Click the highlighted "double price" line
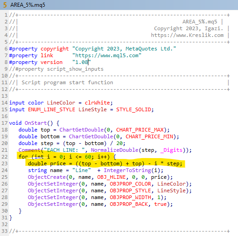Screen dimensions: 238x236 click(x=105, y=163)
